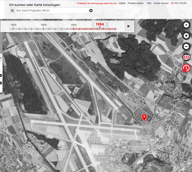Screen dimensions: 192x172
Task: Select the 1950 mark on timeline
Action: [73, 25]
